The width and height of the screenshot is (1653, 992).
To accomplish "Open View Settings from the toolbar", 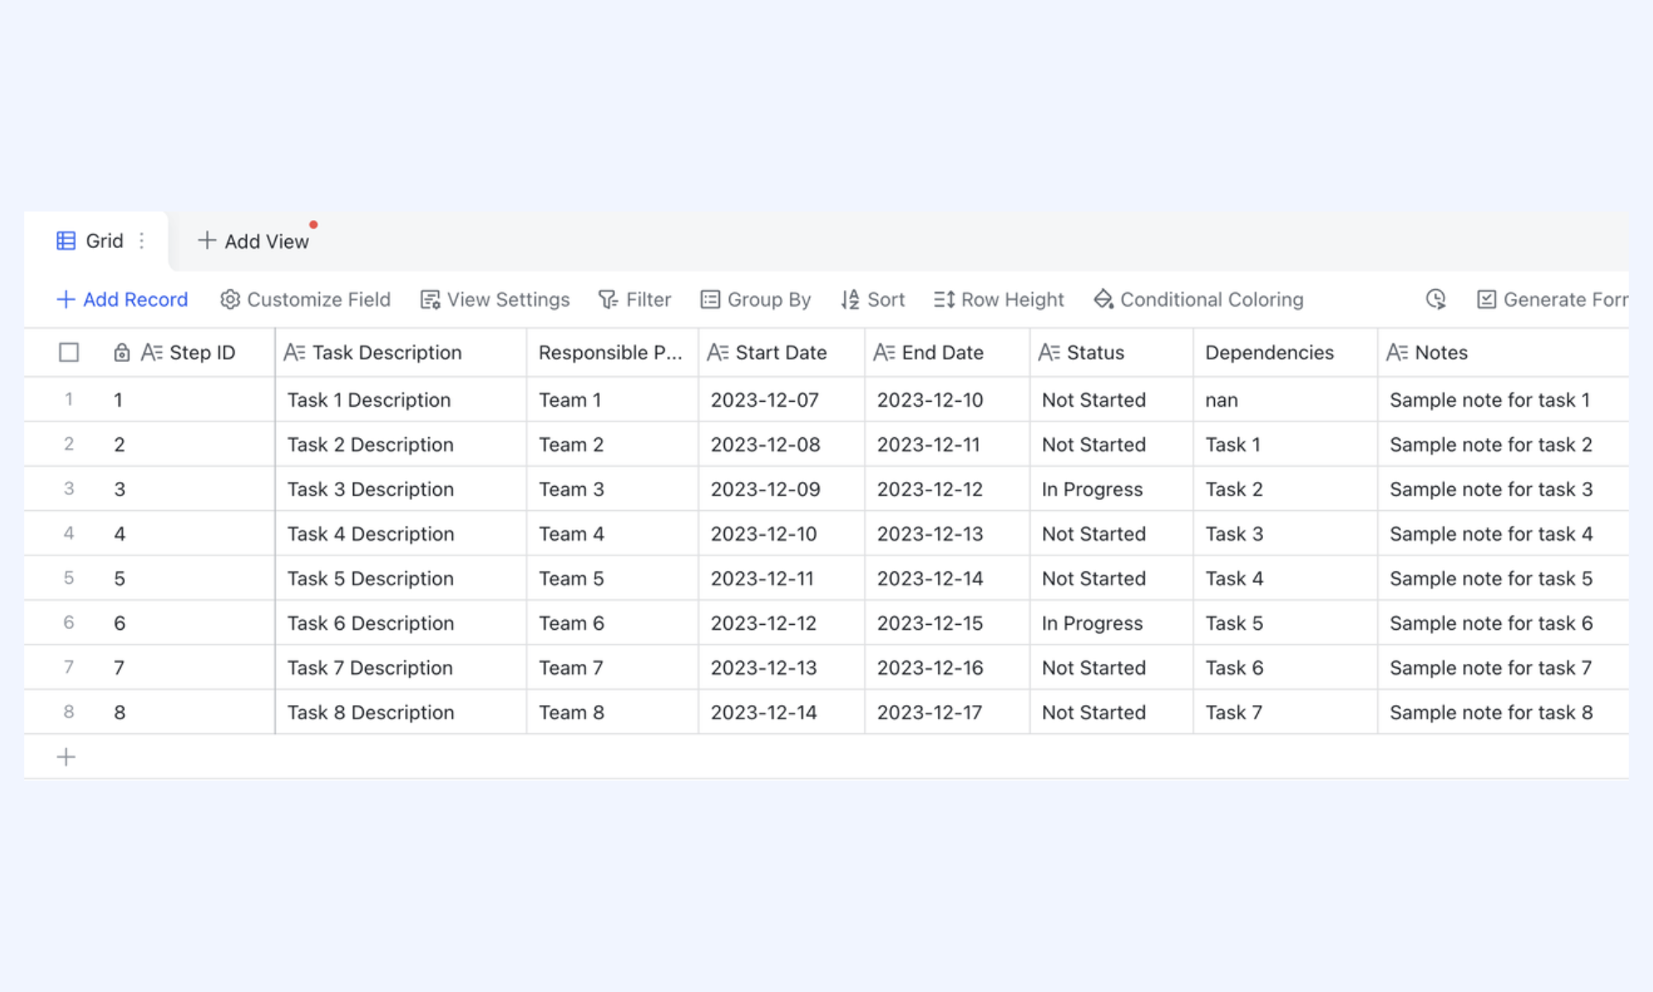I will point(495,299).
